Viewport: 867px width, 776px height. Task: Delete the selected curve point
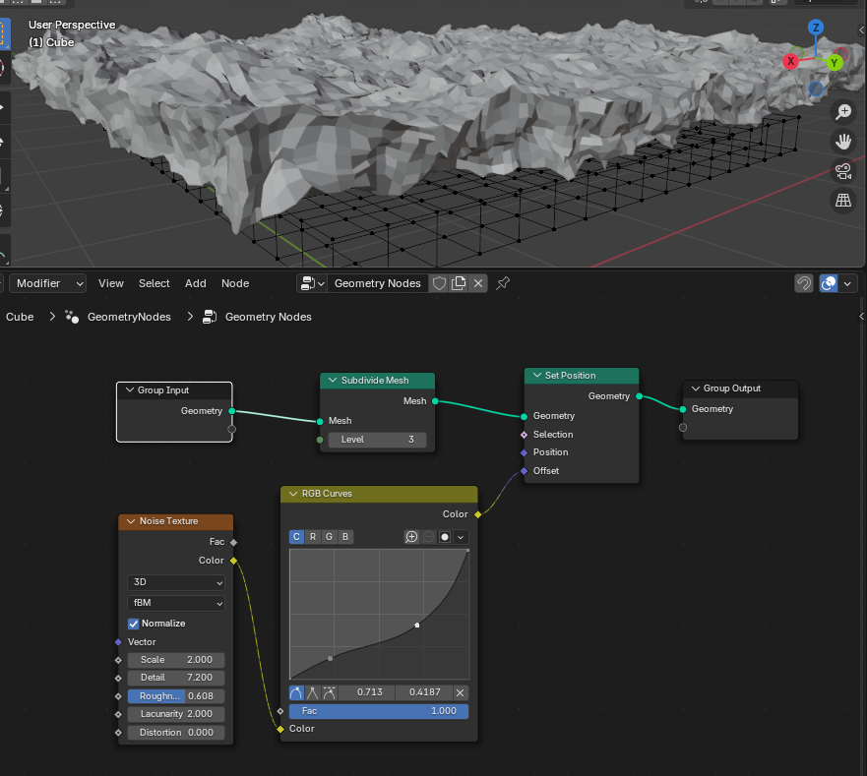[460, 692]
